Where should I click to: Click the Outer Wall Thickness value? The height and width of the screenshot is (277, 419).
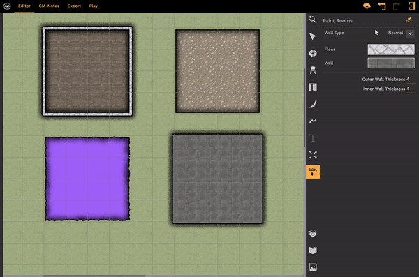point(408,79)
